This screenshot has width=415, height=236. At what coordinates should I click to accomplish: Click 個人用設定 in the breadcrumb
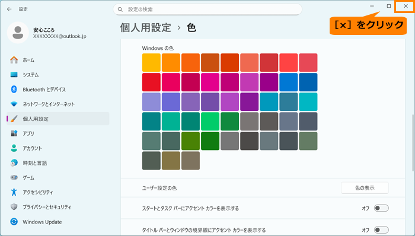[x=146, y=27]
